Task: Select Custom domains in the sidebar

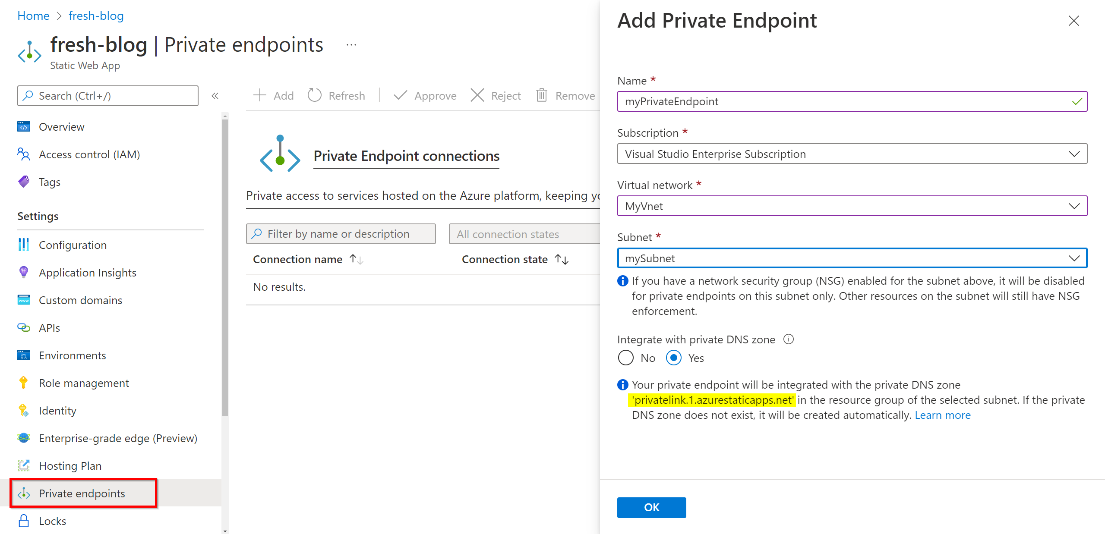Action: (x=80, y=300)
